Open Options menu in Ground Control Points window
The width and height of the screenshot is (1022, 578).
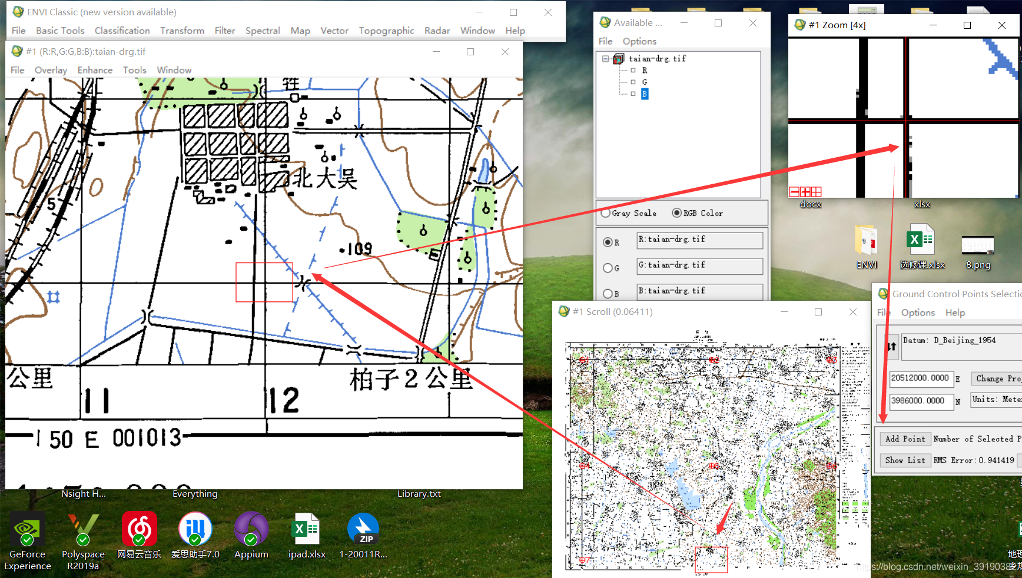[x=918, y=313]
